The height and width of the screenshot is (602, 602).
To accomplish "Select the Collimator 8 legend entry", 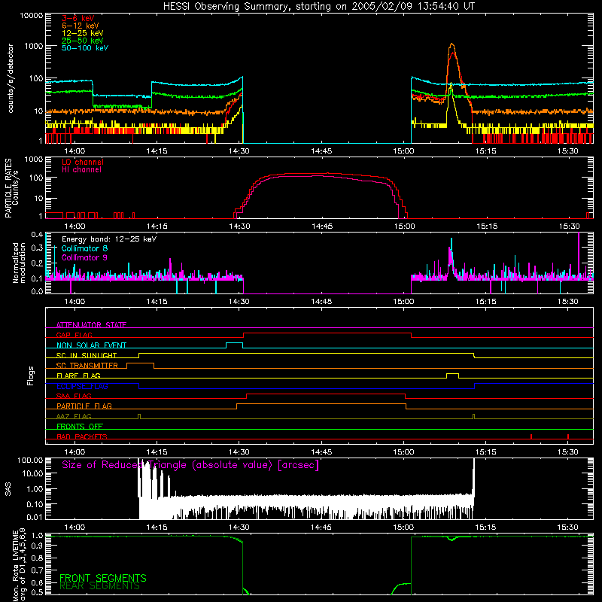I will click(84, 248).
